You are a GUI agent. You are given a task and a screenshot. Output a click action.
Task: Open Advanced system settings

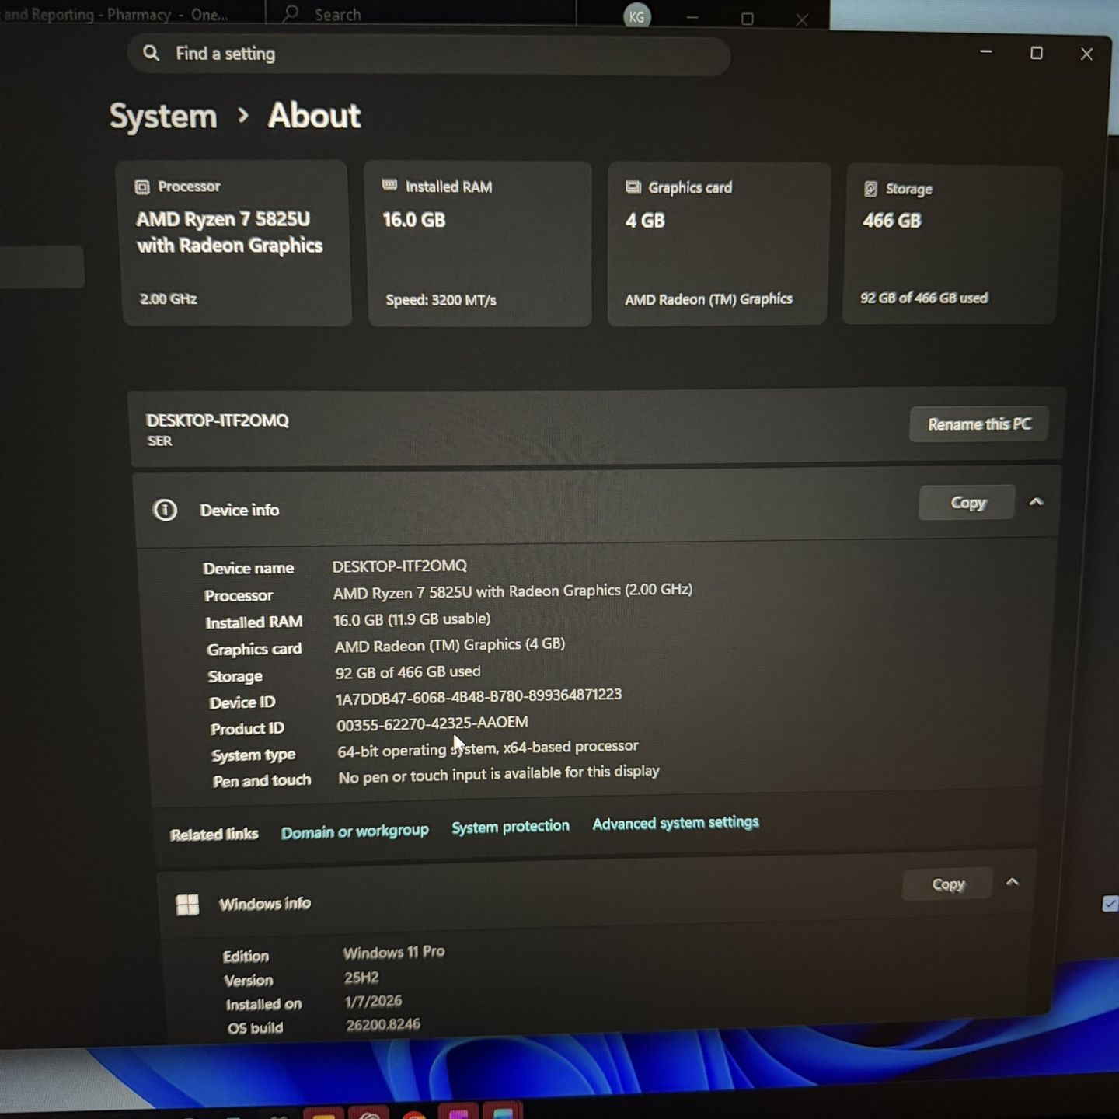click(x=675, y=823)
